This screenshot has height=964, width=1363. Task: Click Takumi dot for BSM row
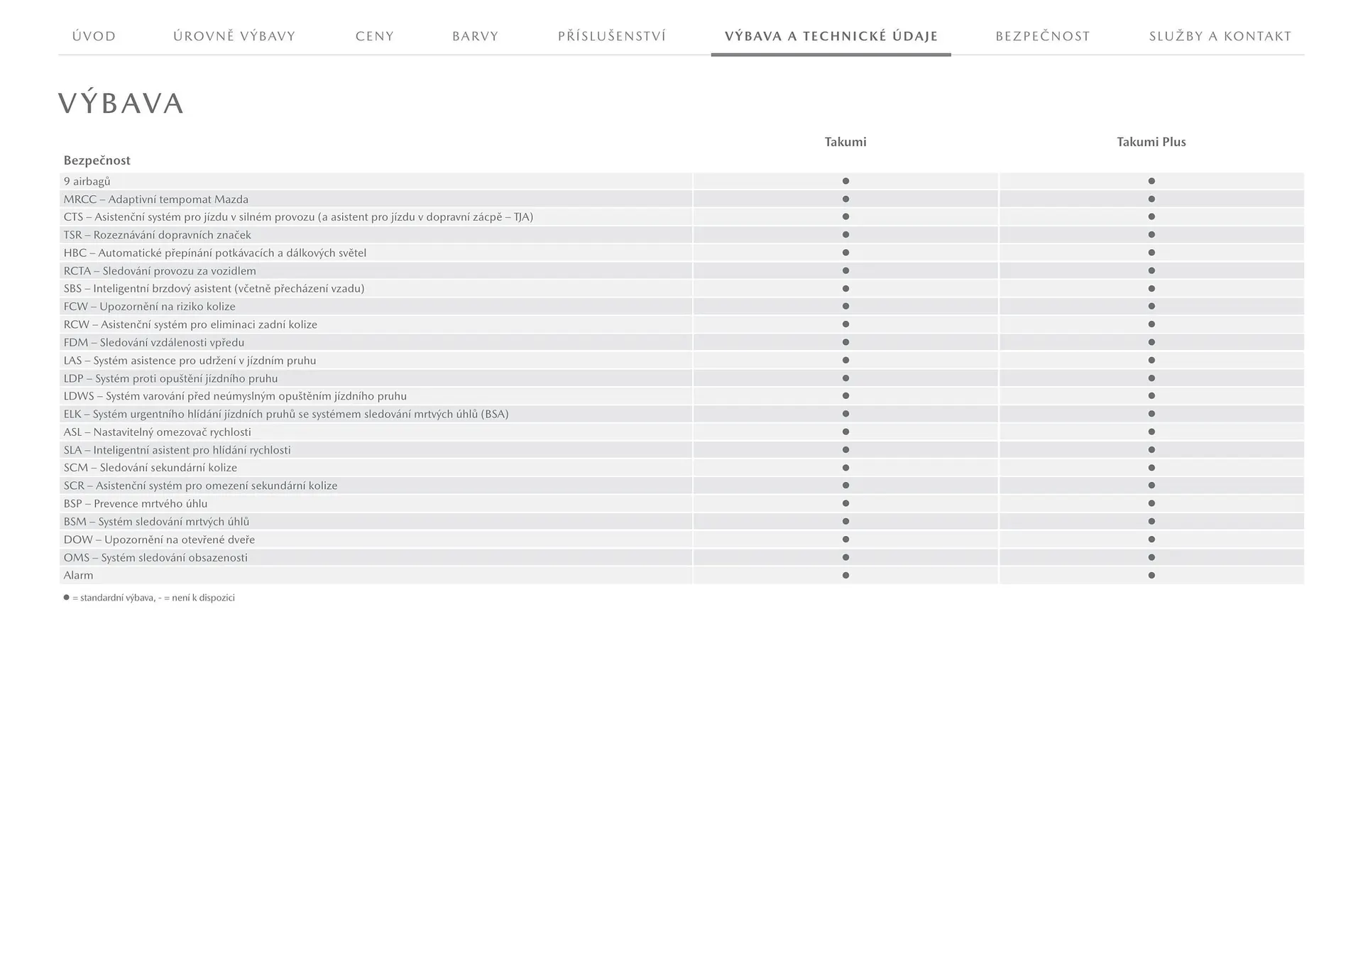pyautogui.click(x=845, y=522)
